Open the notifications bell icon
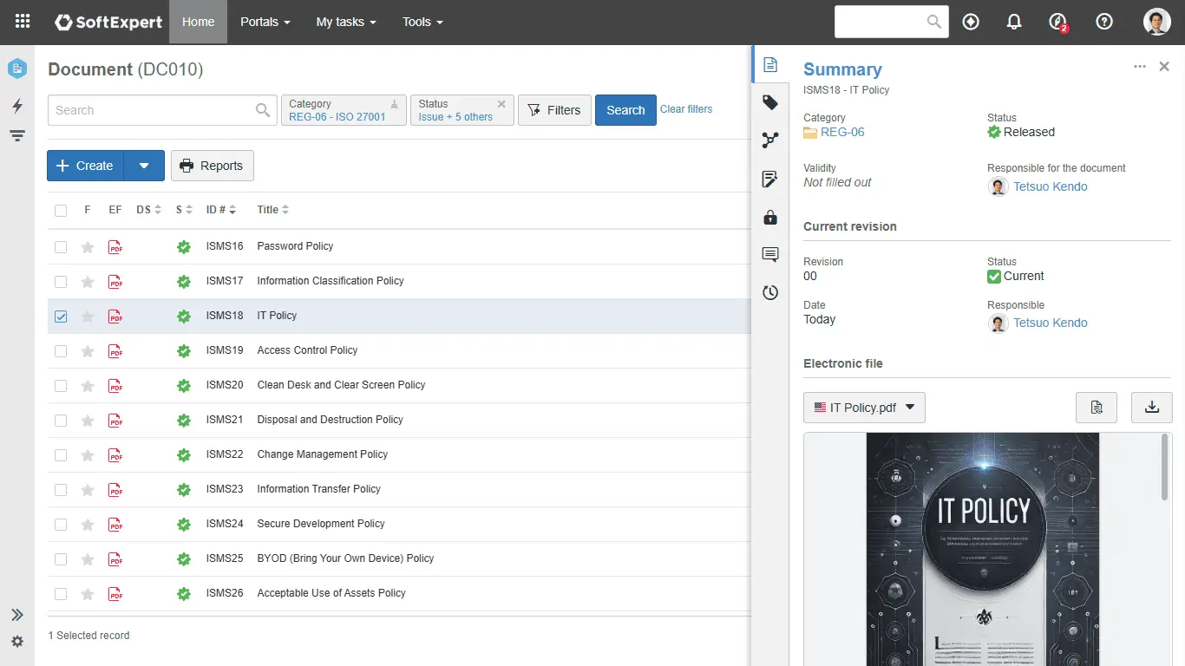 tap(1014, 22)
